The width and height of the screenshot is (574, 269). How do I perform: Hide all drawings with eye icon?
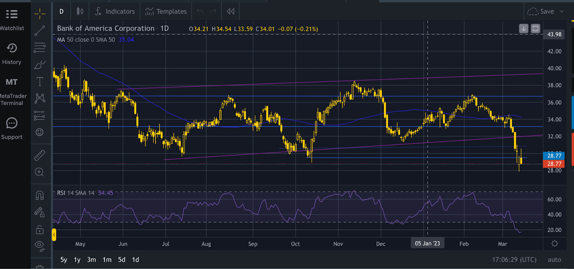(x=40, y=246)
